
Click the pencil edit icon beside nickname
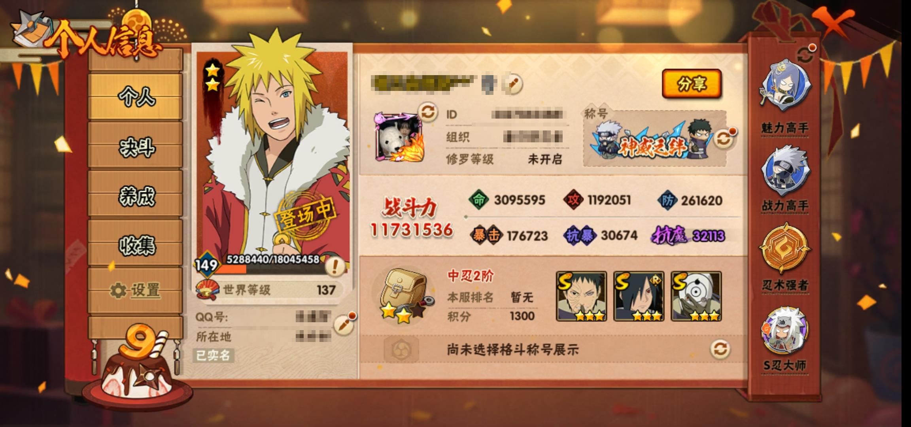[x=514, y=84]
